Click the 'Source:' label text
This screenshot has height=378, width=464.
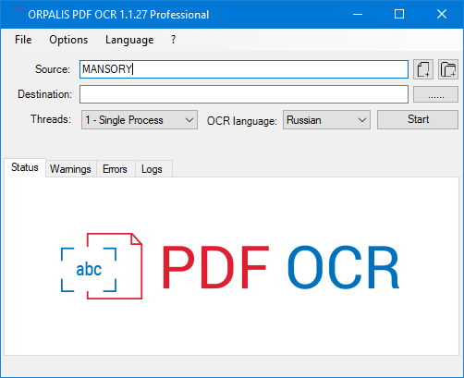click(53, 69)
